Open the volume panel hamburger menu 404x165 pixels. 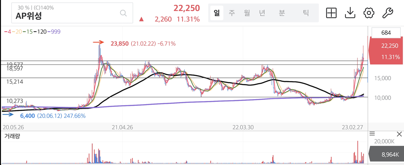point(372,134)
